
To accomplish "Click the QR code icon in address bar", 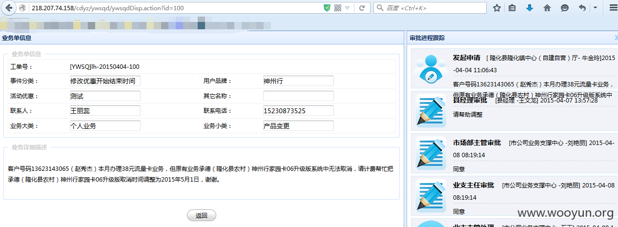I will pyautogui.click(x=338, y=8).
